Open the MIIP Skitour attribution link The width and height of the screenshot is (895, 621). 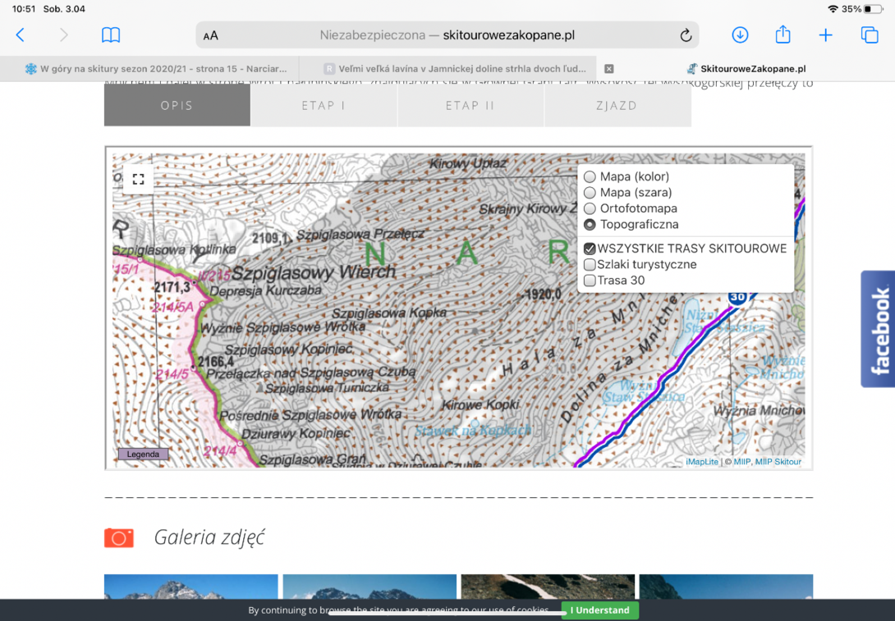778,462
